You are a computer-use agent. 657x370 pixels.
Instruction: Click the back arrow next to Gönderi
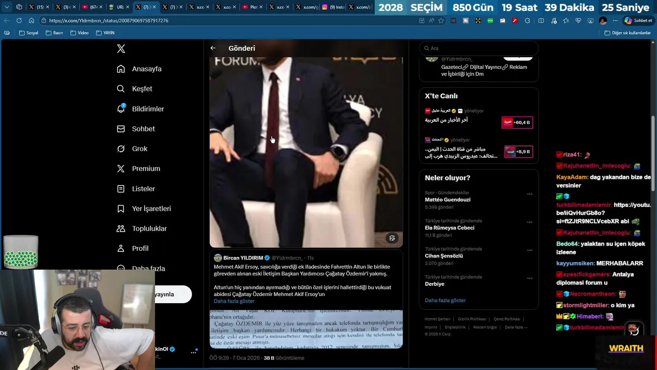click(x=212, y=48)
